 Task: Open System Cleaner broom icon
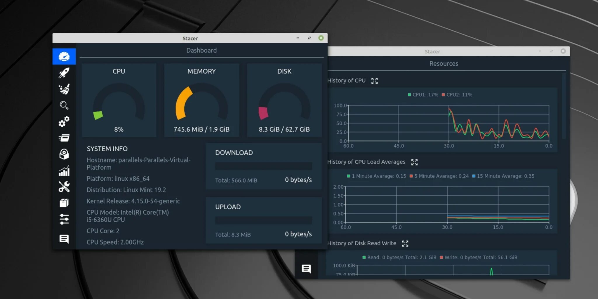point(64,89)
